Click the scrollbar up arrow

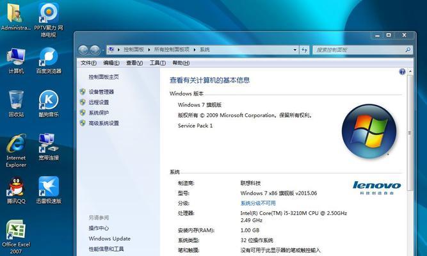410,71
